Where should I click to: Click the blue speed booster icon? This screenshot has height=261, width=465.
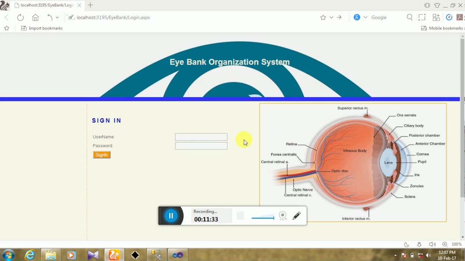(449, 17)
